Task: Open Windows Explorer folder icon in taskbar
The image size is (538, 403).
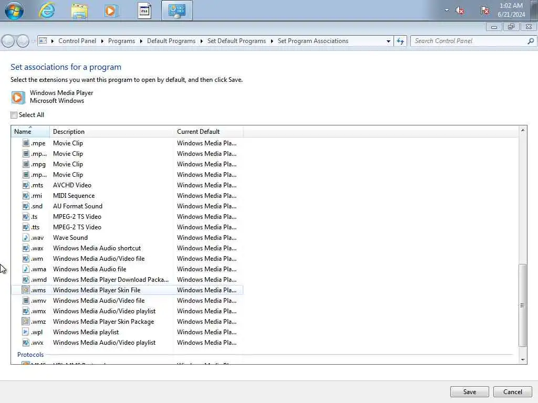Action: (80, 11)
